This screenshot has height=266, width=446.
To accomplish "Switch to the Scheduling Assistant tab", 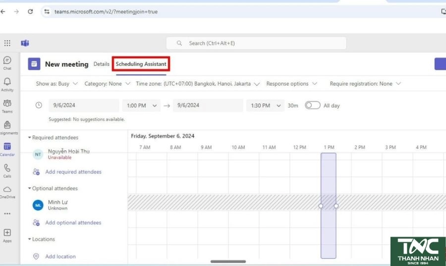I will pyautogui.click(x=141, y=64).
